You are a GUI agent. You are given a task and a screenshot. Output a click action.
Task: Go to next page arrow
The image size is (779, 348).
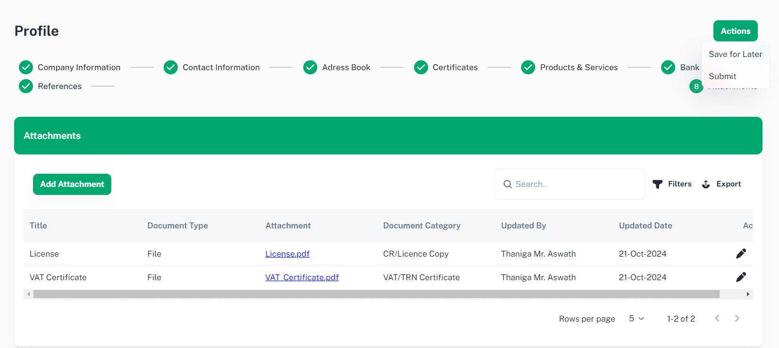pos(737,318)
